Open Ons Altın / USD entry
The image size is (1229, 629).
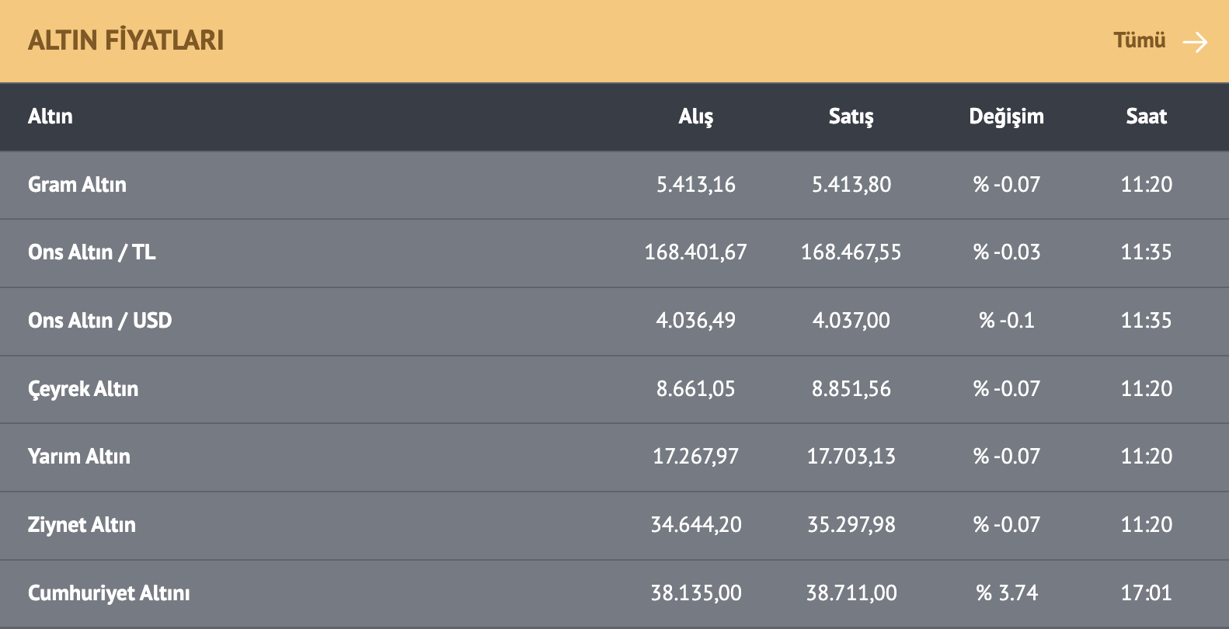click(x=99, y=321)
